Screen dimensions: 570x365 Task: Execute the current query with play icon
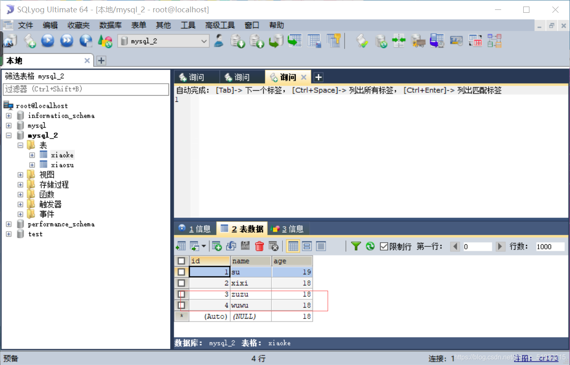click(48, 41)
